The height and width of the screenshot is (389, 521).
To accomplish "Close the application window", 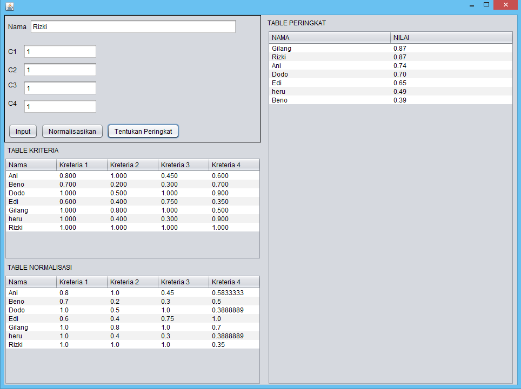I will (505, 5).
